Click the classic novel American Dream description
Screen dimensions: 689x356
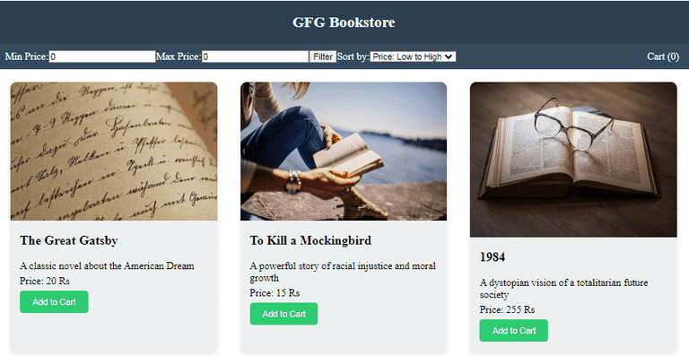(107, 266)
